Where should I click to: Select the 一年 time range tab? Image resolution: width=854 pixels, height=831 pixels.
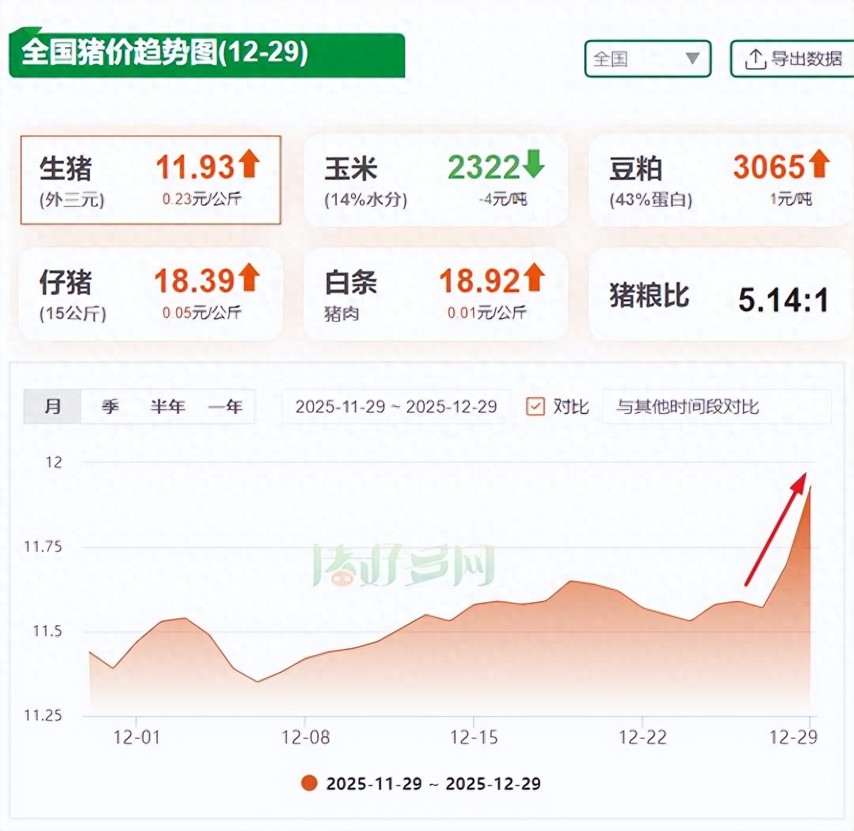225,407
